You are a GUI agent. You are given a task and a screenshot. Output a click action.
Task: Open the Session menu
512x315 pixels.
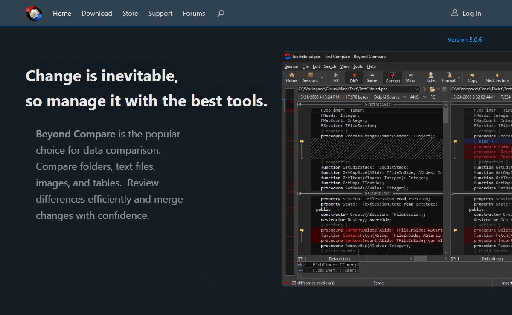[x=291, y=66]
